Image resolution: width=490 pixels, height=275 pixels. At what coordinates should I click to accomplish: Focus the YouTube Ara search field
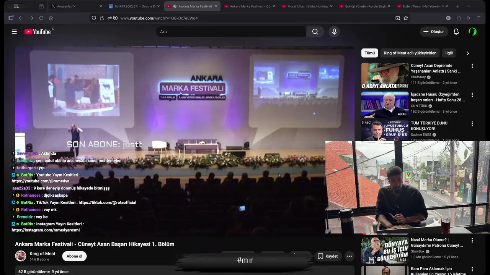point(231,32)
